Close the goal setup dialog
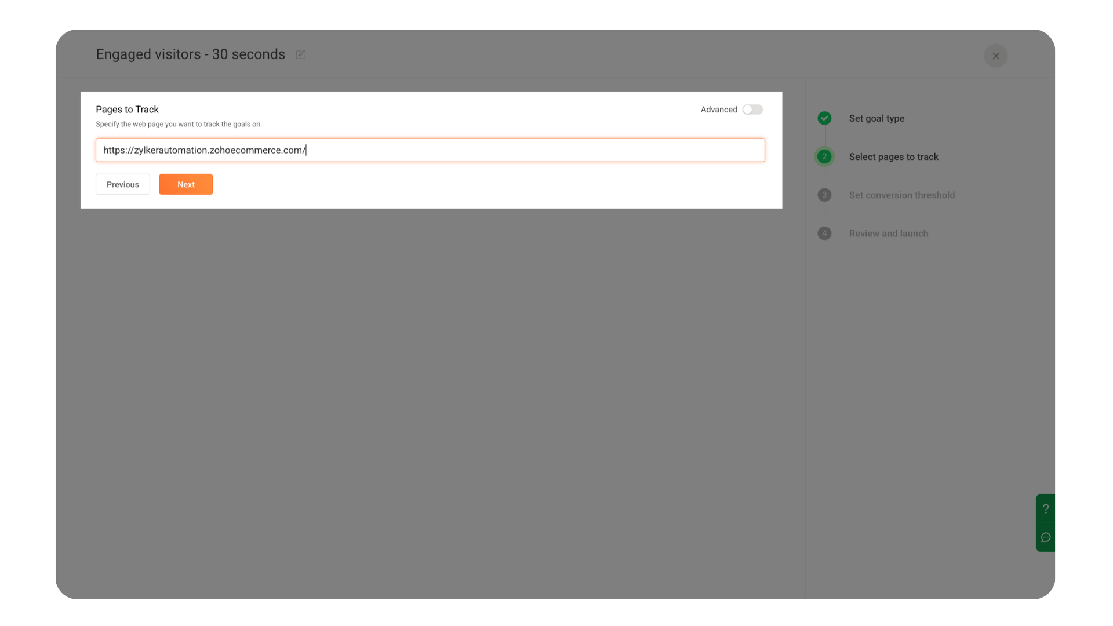 tap(995, 56)
